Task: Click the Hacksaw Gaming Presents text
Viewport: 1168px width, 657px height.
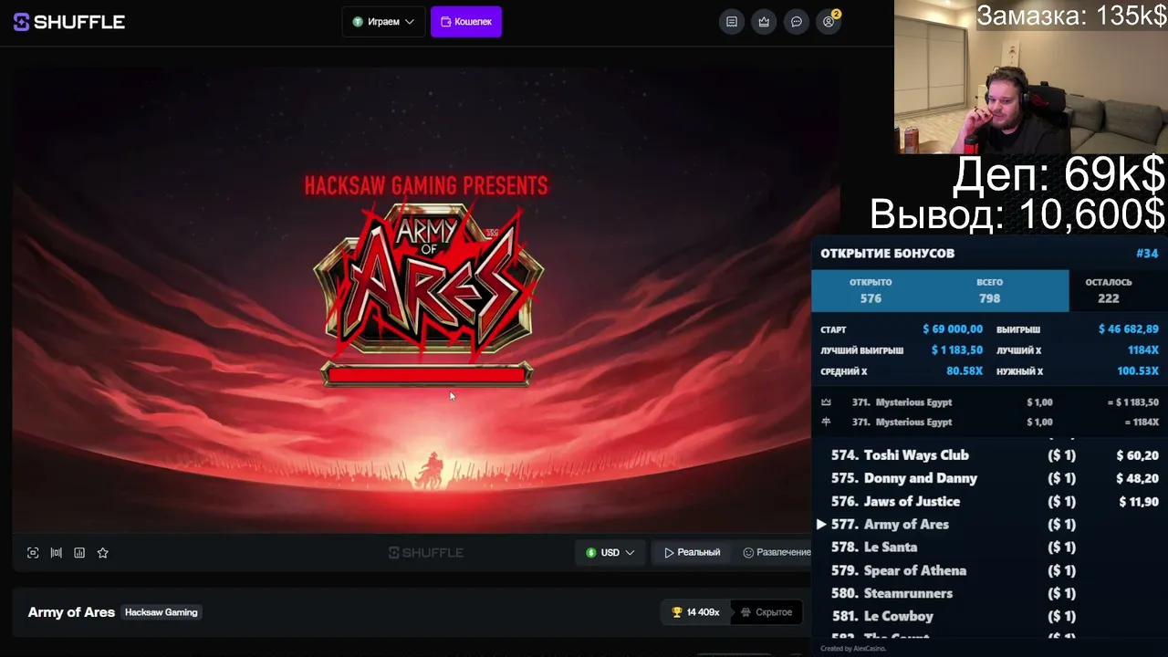Action: point(426,186)
